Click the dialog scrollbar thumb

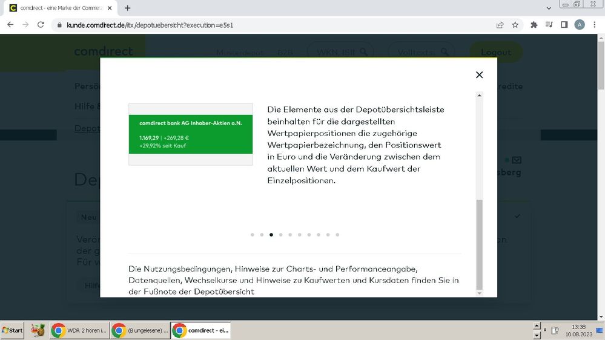point(479,244)
